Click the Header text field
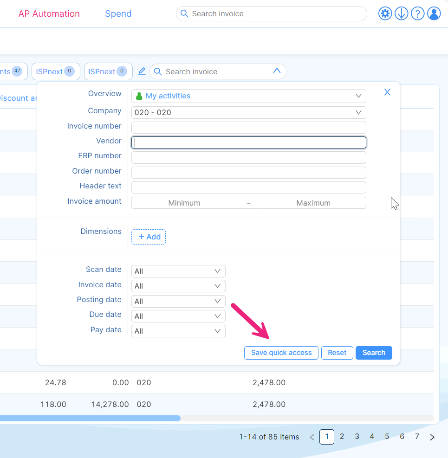Screen dimensions: 448x458 (249, 187)
